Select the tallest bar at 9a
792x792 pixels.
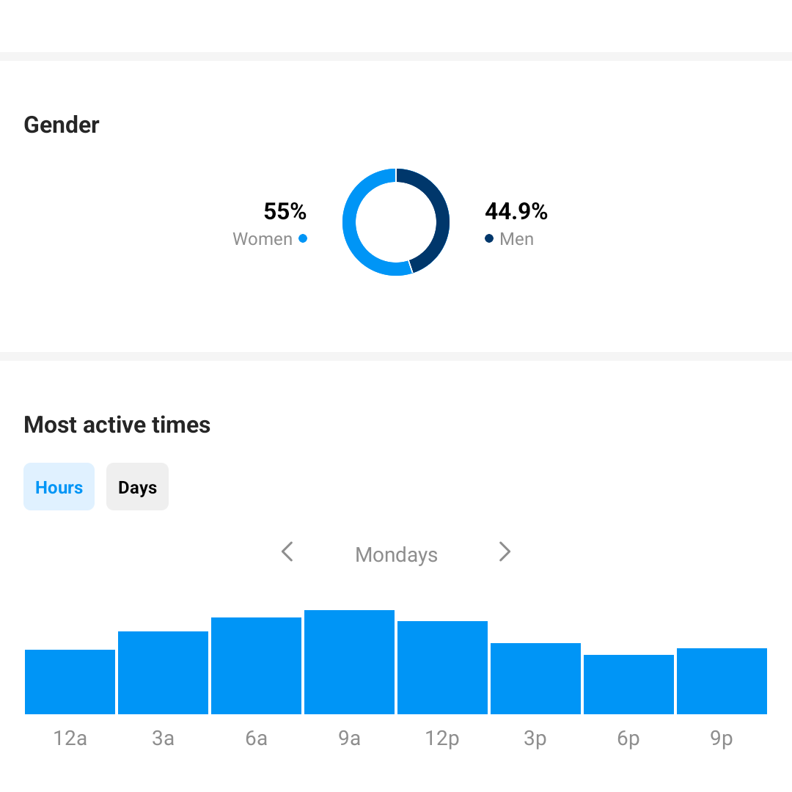click(349, 662)
